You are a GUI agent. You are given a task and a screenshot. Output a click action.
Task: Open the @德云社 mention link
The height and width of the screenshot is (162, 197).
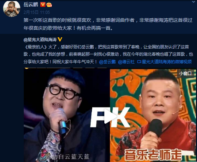[x=126, y=62]
